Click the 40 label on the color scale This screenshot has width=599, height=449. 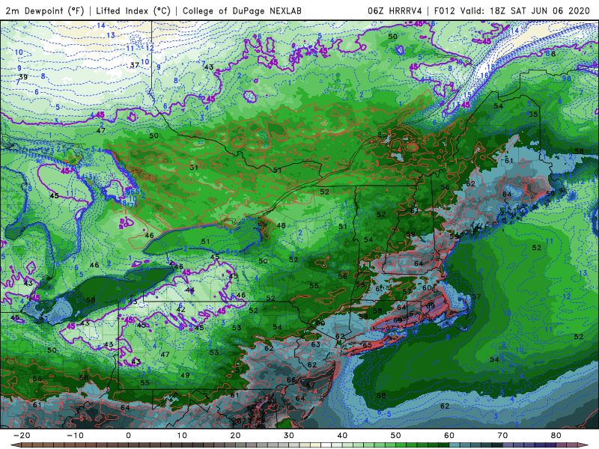pos(342,436)
